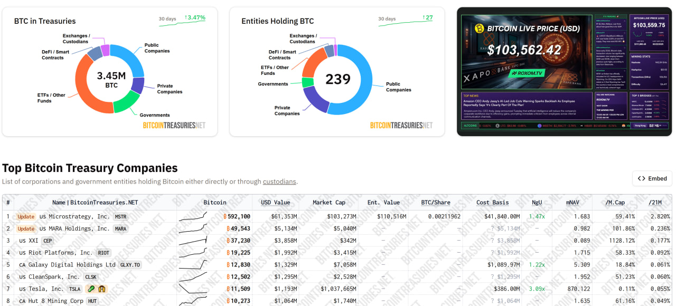676x306 pixels.
Task: Sort by the Market Cap column header
Action: pyautogui.click(x=329, y=203)
